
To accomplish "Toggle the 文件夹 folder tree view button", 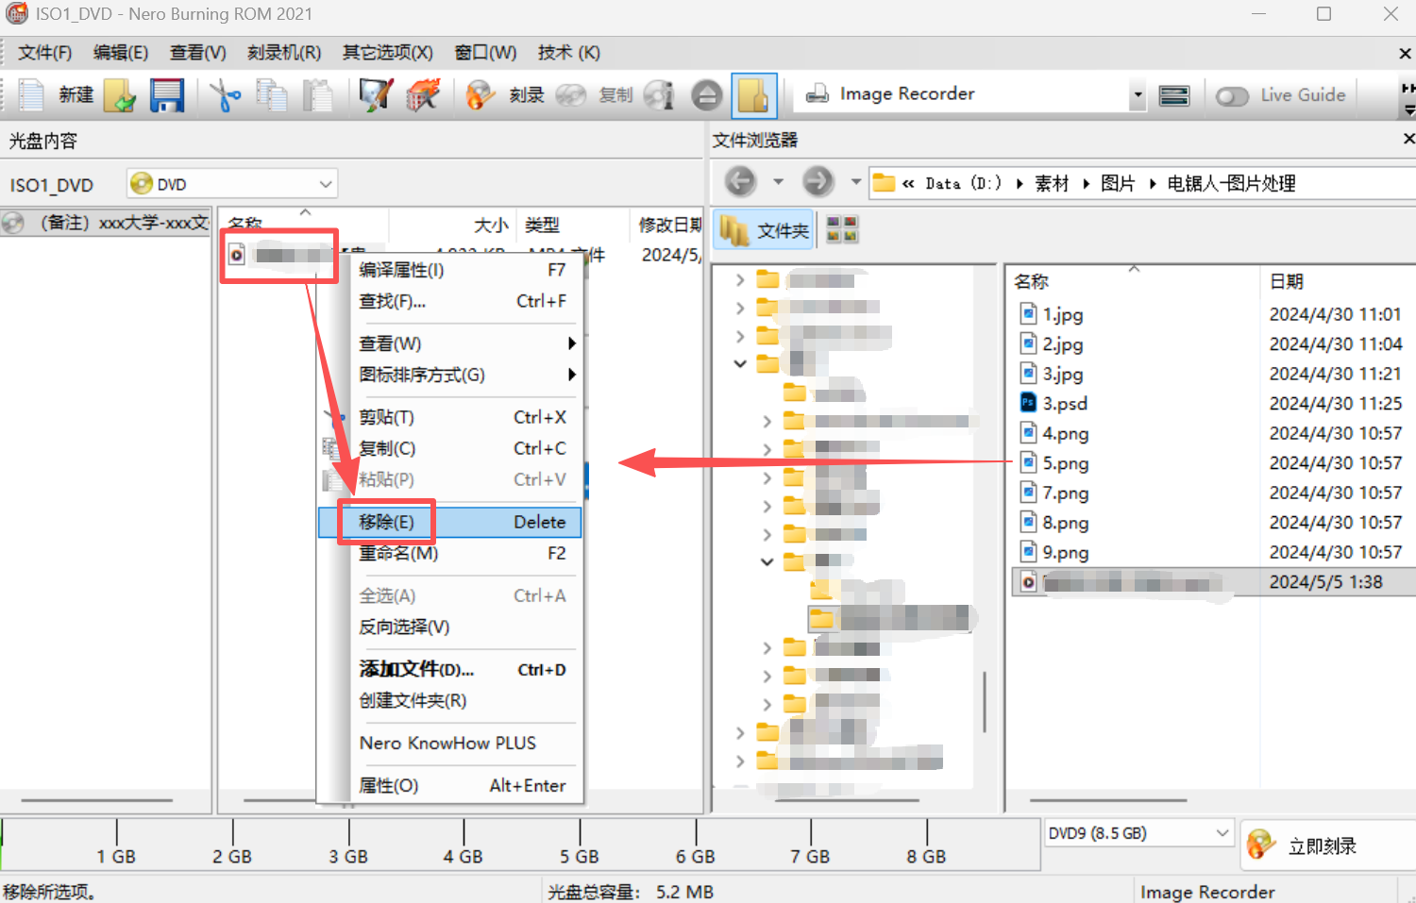I will point(764,230).
